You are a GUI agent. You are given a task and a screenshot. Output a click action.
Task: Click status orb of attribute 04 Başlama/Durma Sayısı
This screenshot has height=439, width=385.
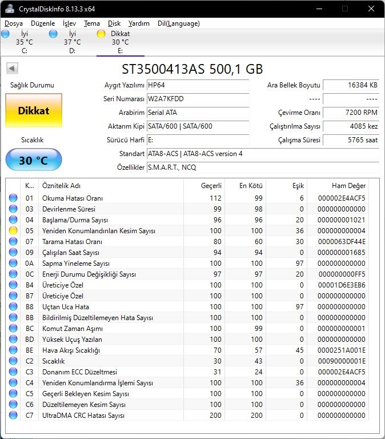click(x=13, y=219)
